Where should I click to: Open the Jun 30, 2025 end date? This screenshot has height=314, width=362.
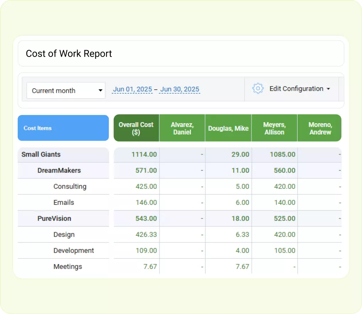coord(180,89)
